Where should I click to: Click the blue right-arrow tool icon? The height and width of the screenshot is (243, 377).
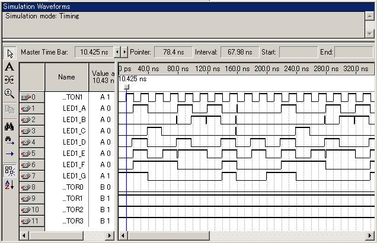pos(9,154)
